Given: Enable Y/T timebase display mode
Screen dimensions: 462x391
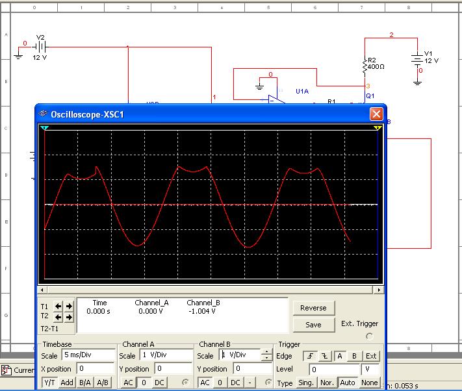Looking at the screenshot, I should click(x=50, y=383).
